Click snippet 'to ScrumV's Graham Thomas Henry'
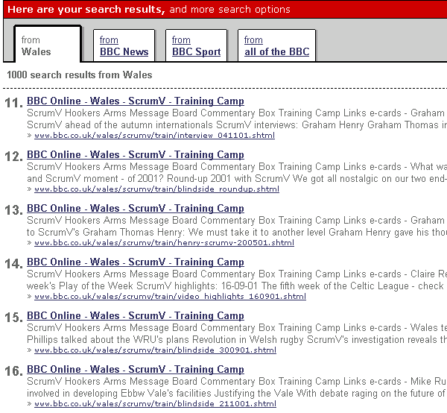The width and height of the screenshot is (447, 413). (x=104, y=232)
